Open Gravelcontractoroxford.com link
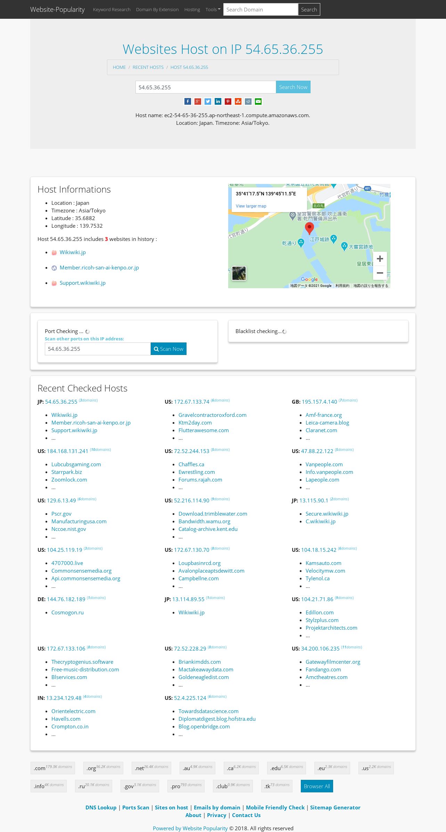This screenshot has height=832, width=446. pyautogui.click(x=213, y=415)
